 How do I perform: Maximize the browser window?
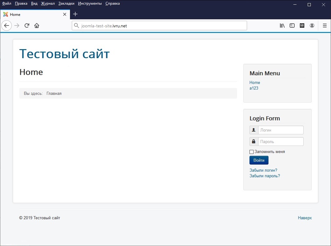(309, 5)
